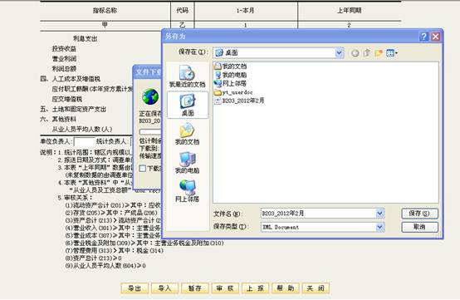Click the 导入 button
The height and width of the screenshot is (300, 460).
point(164,288)
